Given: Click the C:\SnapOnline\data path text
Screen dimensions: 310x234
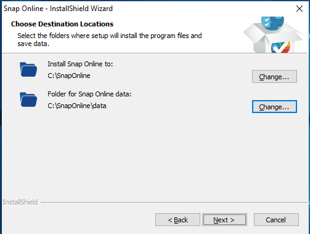Looking at the screenshot, I should 77,106.
